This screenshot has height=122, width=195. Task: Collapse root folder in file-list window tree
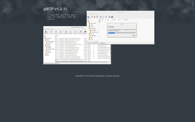[44, 37]
